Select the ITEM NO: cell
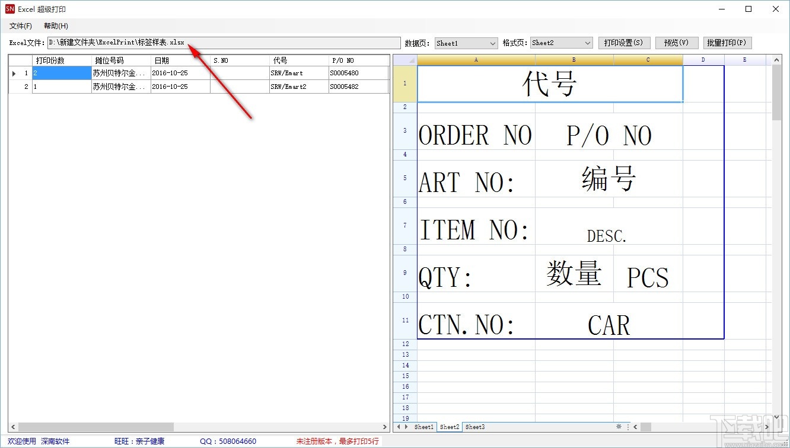The image size is (790, 448). click(x=476, y=226)
